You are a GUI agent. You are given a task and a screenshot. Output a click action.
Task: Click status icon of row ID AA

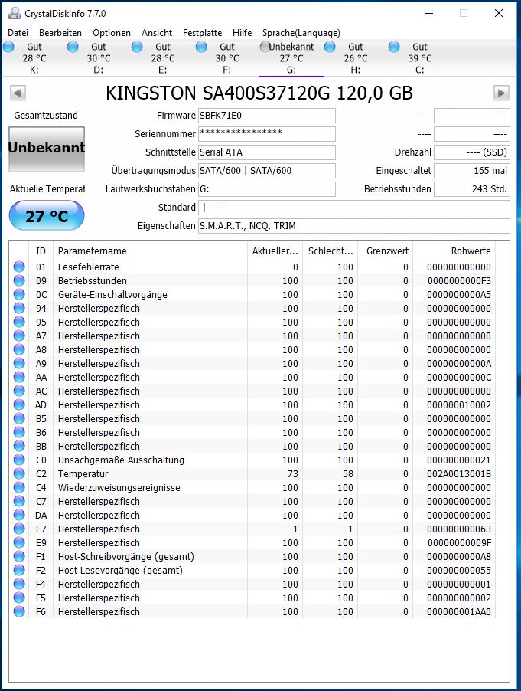pyautogui.click(x=19, y=377)
